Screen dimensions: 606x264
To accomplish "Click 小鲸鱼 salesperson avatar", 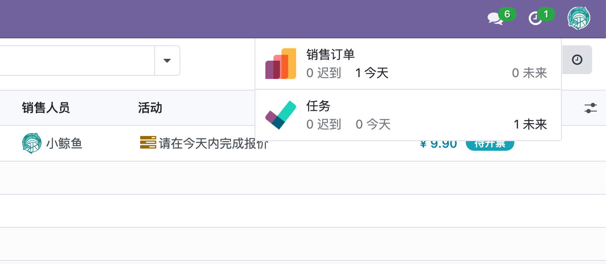I will [32, 143].
